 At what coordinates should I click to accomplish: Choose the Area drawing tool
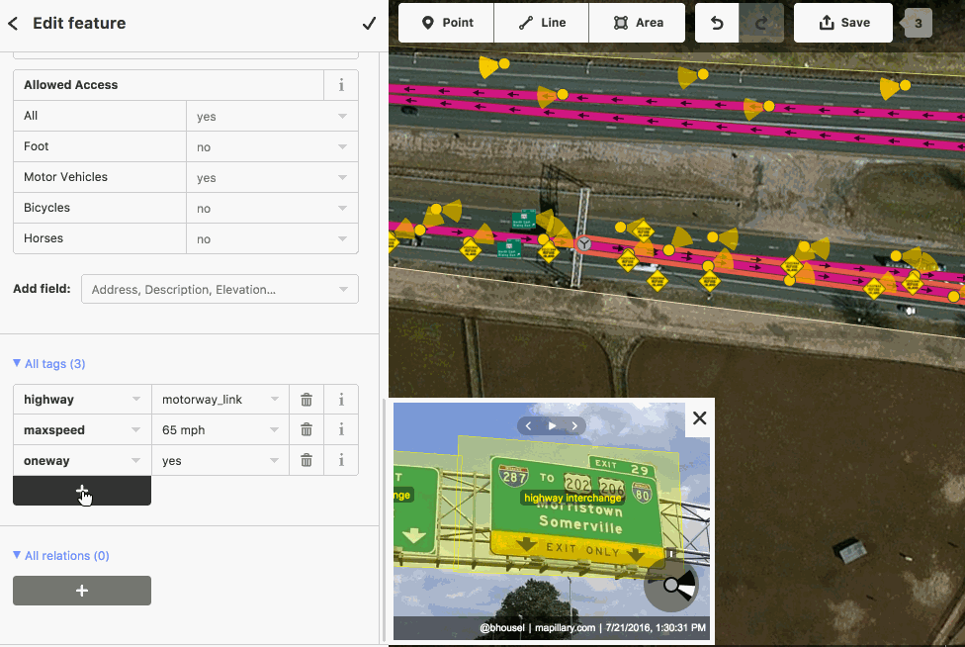tap(637, 23)
